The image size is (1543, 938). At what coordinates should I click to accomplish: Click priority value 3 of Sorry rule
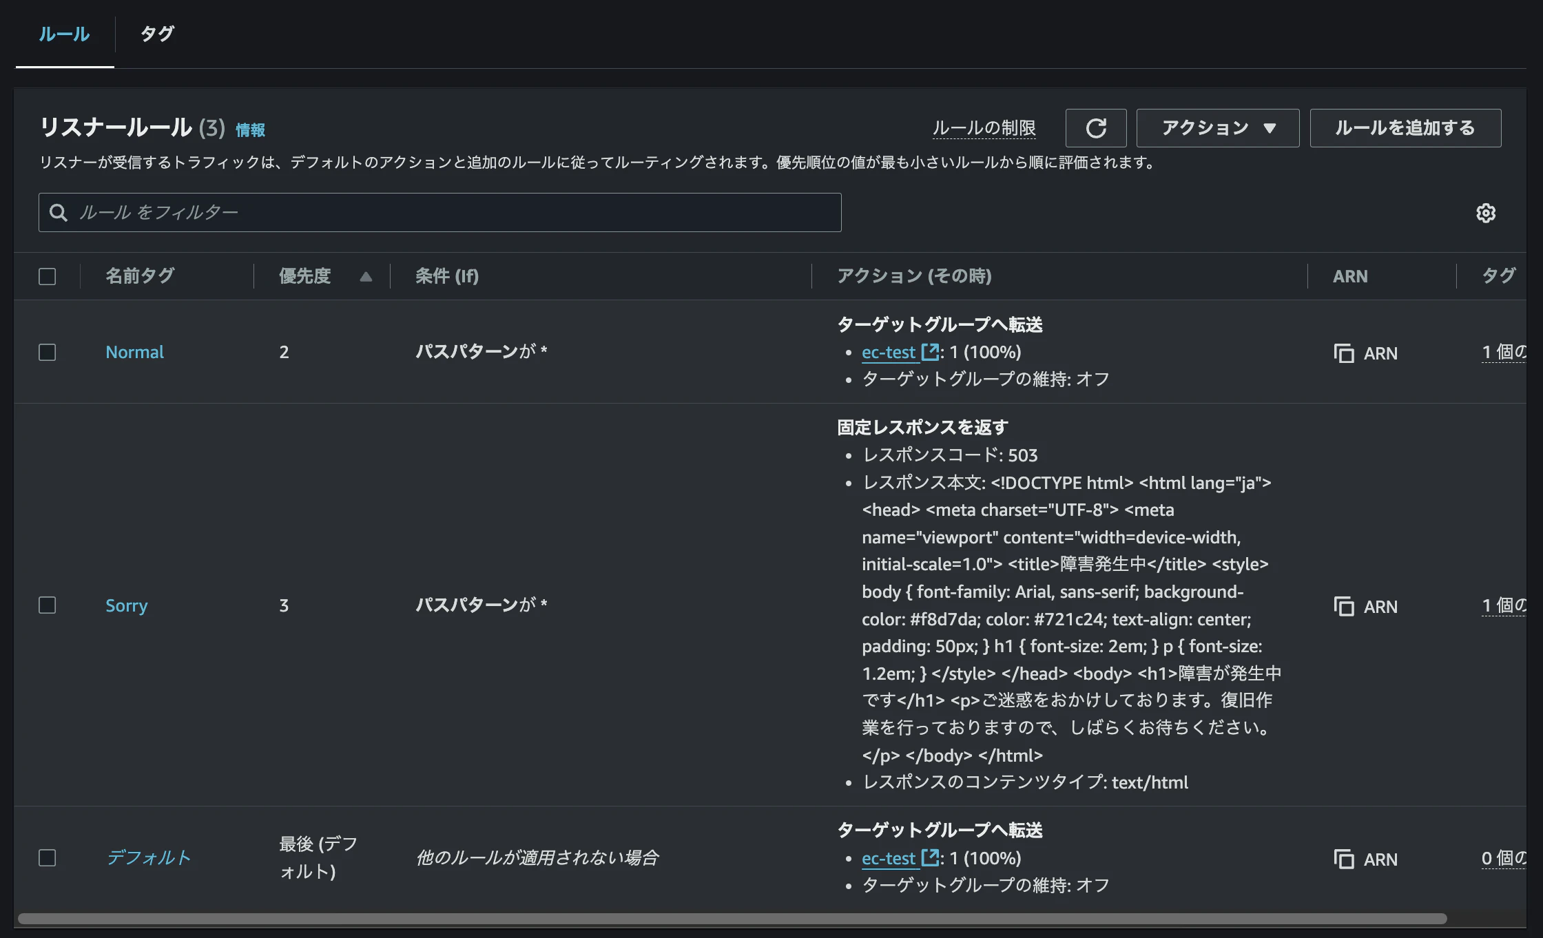click(284, 605)
